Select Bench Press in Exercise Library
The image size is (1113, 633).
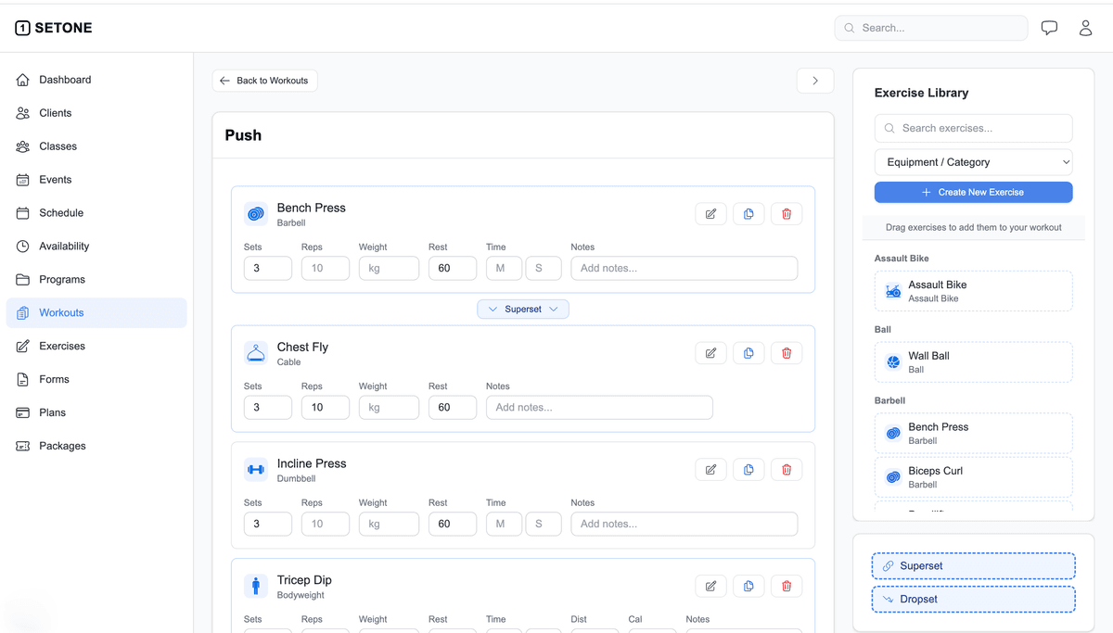coord(974,434)
